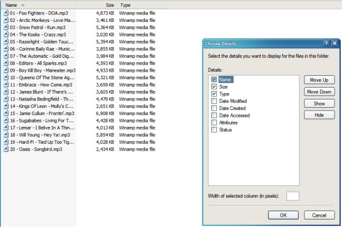The width and height of the screenshot is (342, 228).
Task: Click the icon for 20 - Oasis - Songbird.mp3
Action: click(6, 149)
